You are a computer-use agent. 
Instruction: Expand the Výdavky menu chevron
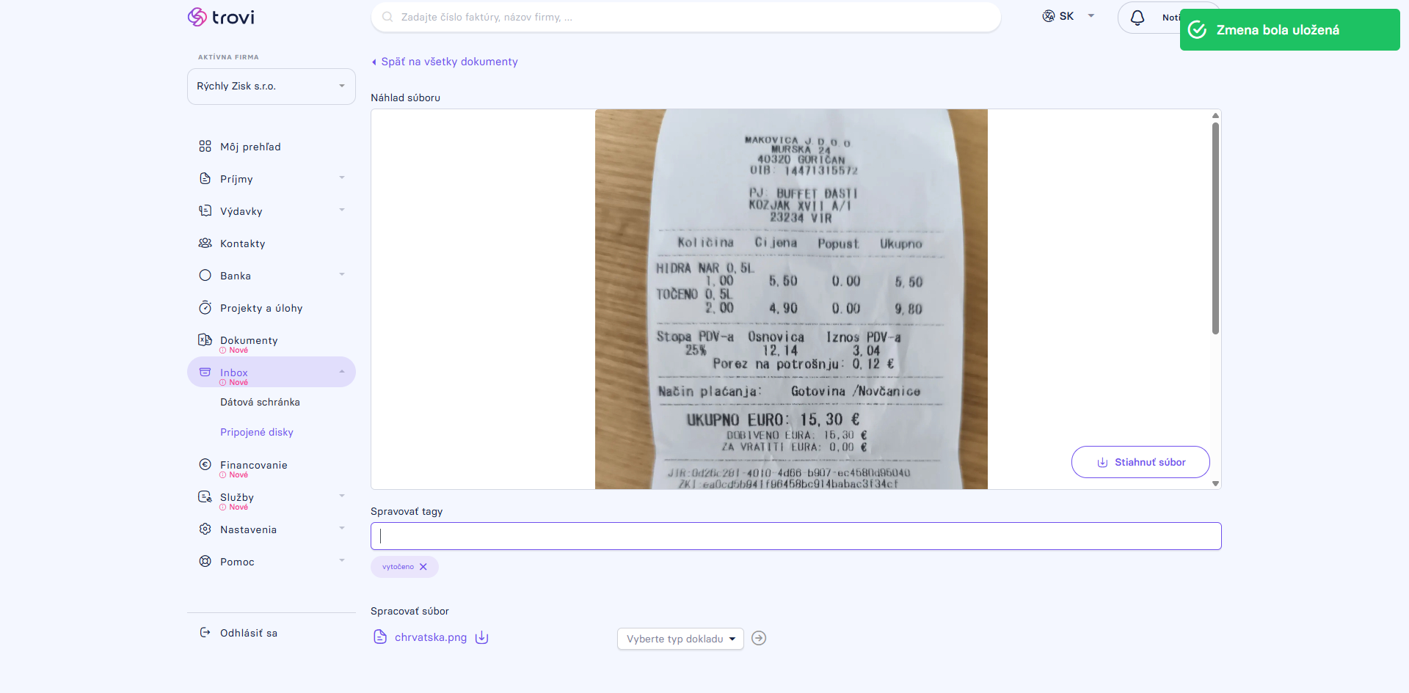coord(341,210)
